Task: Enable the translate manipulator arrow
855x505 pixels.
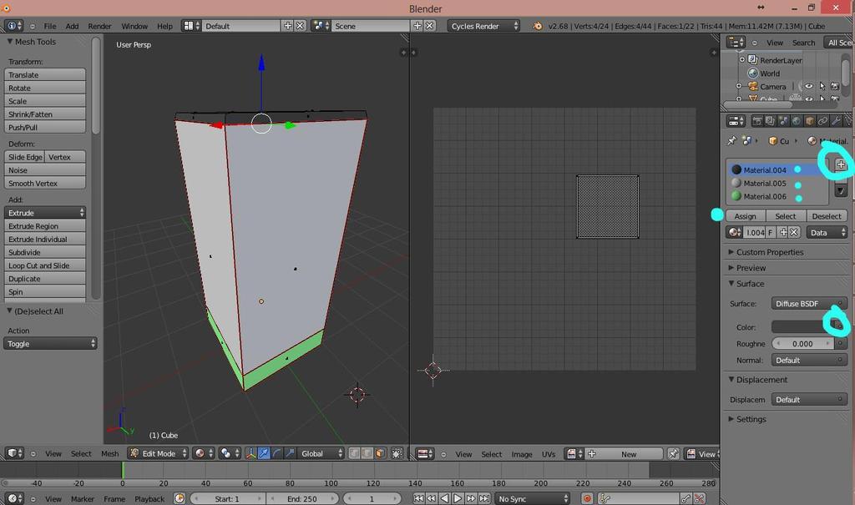Action: [x=264, y=453]
